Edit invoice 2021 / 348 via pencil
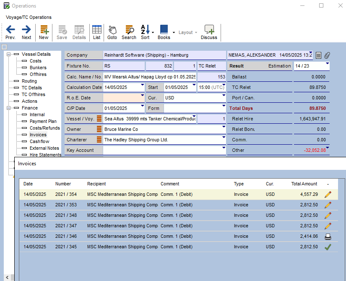The width and height of the screenshot is (346, 281). pyautogui.click(x=328, y=215)
